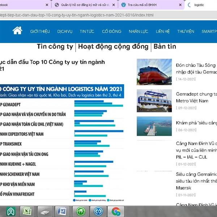The height and width of the screenshot is (217, 217).
Task: Open the Metro train news thumbnail
Action: 154,101
